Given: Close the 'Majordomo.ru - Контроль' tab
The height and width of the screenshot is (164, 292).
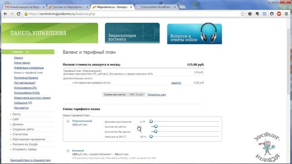Looking at the screenshot, I should point(131,7).
